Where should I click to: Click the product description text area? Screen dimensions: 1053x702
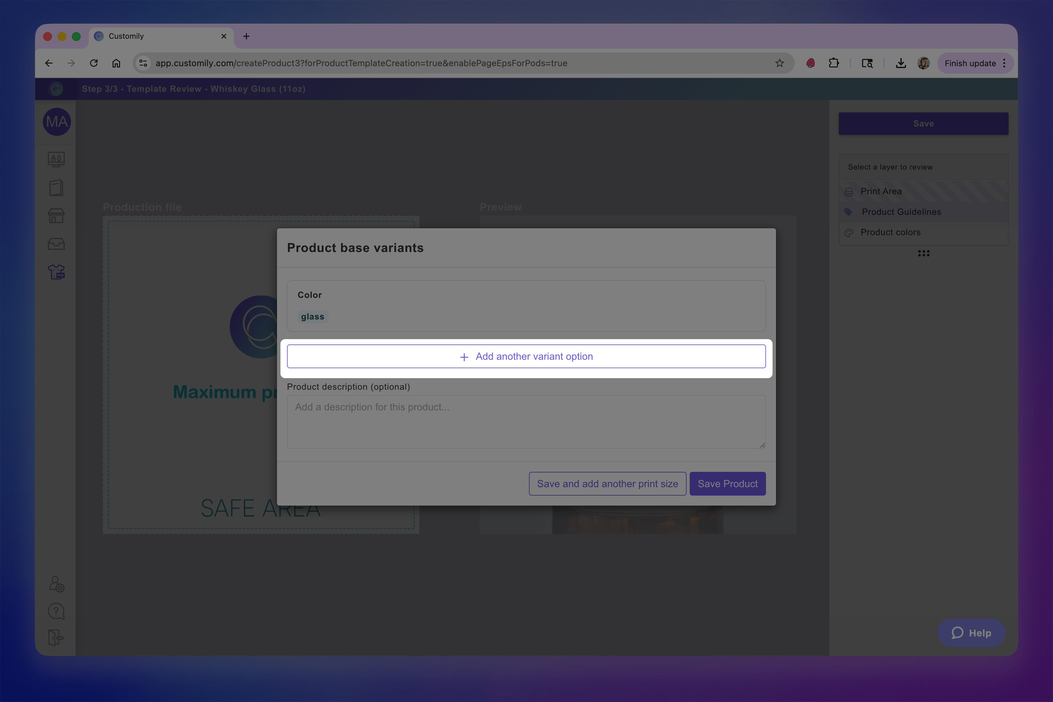[x=526, y=421]
